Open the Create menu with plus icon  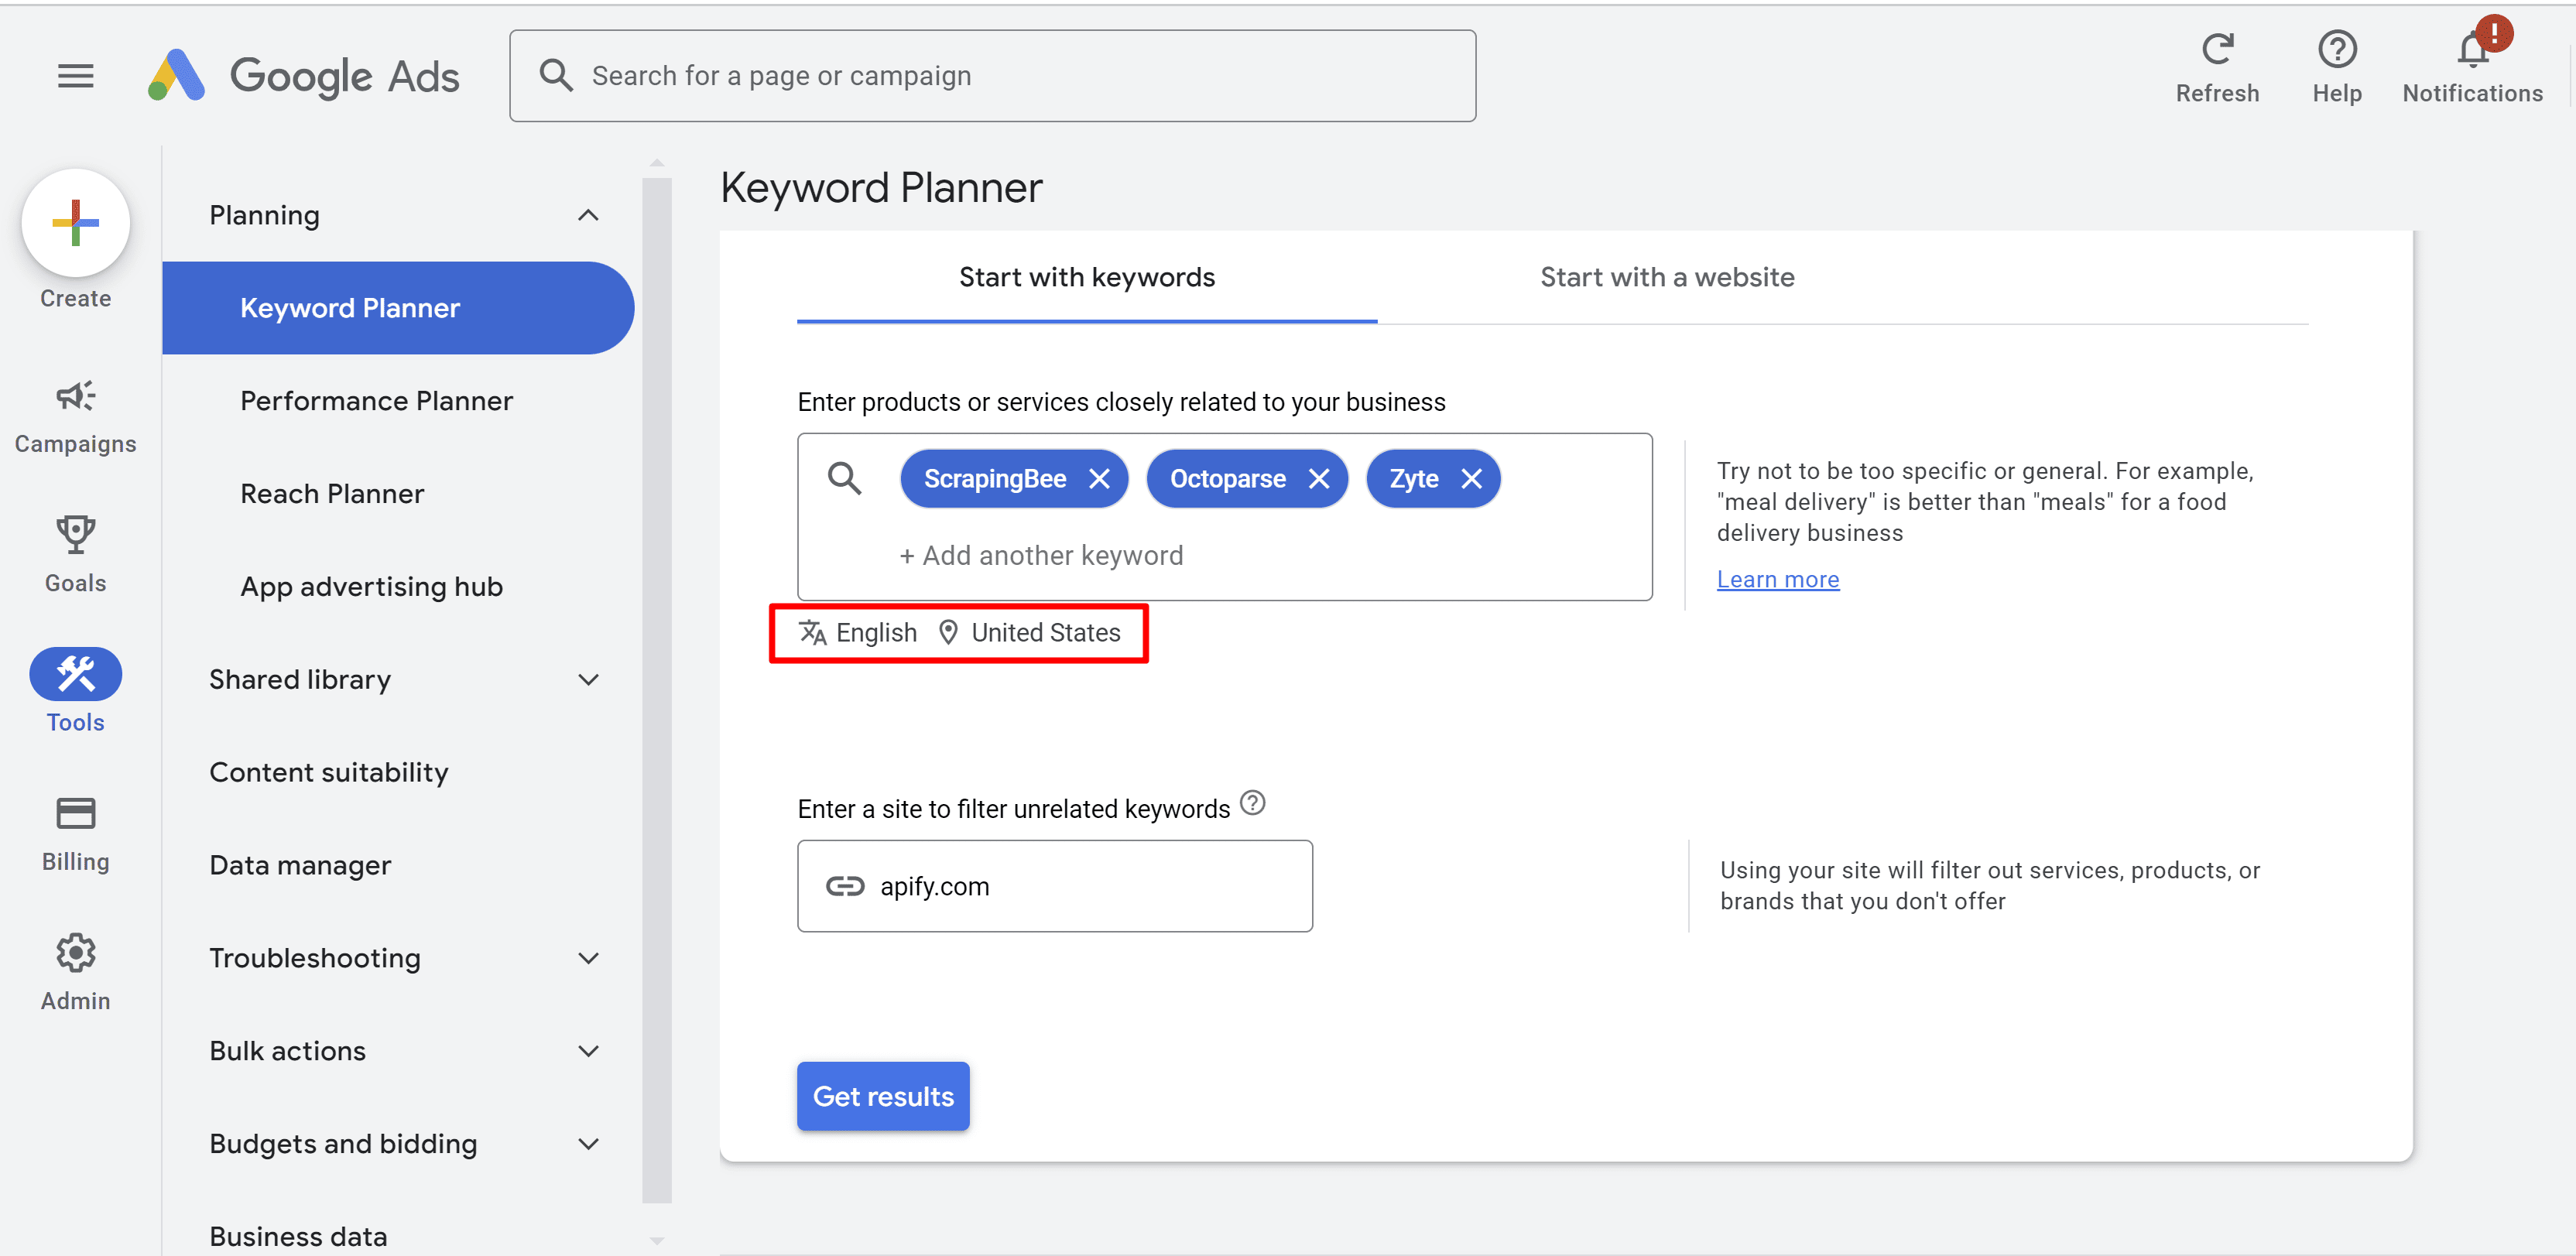[75, 223]
